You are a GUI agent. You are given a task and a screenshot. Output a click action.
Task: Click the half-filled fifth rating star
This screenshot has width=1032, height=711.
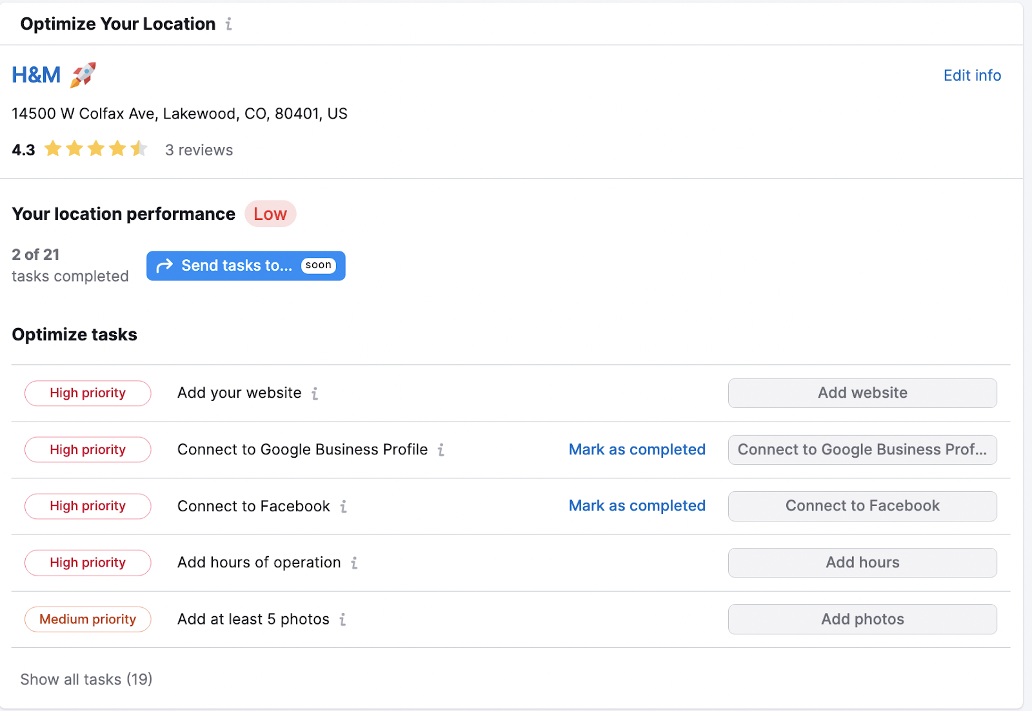[139, 149]
